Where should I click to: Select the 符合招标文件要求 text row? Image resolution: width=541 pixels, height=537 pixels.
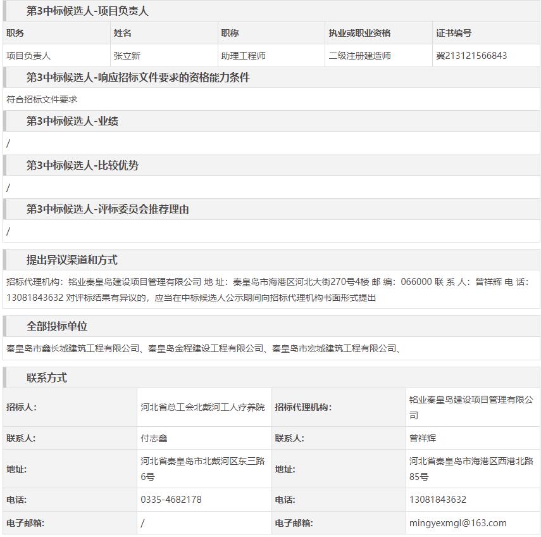(x=42, y=99)
